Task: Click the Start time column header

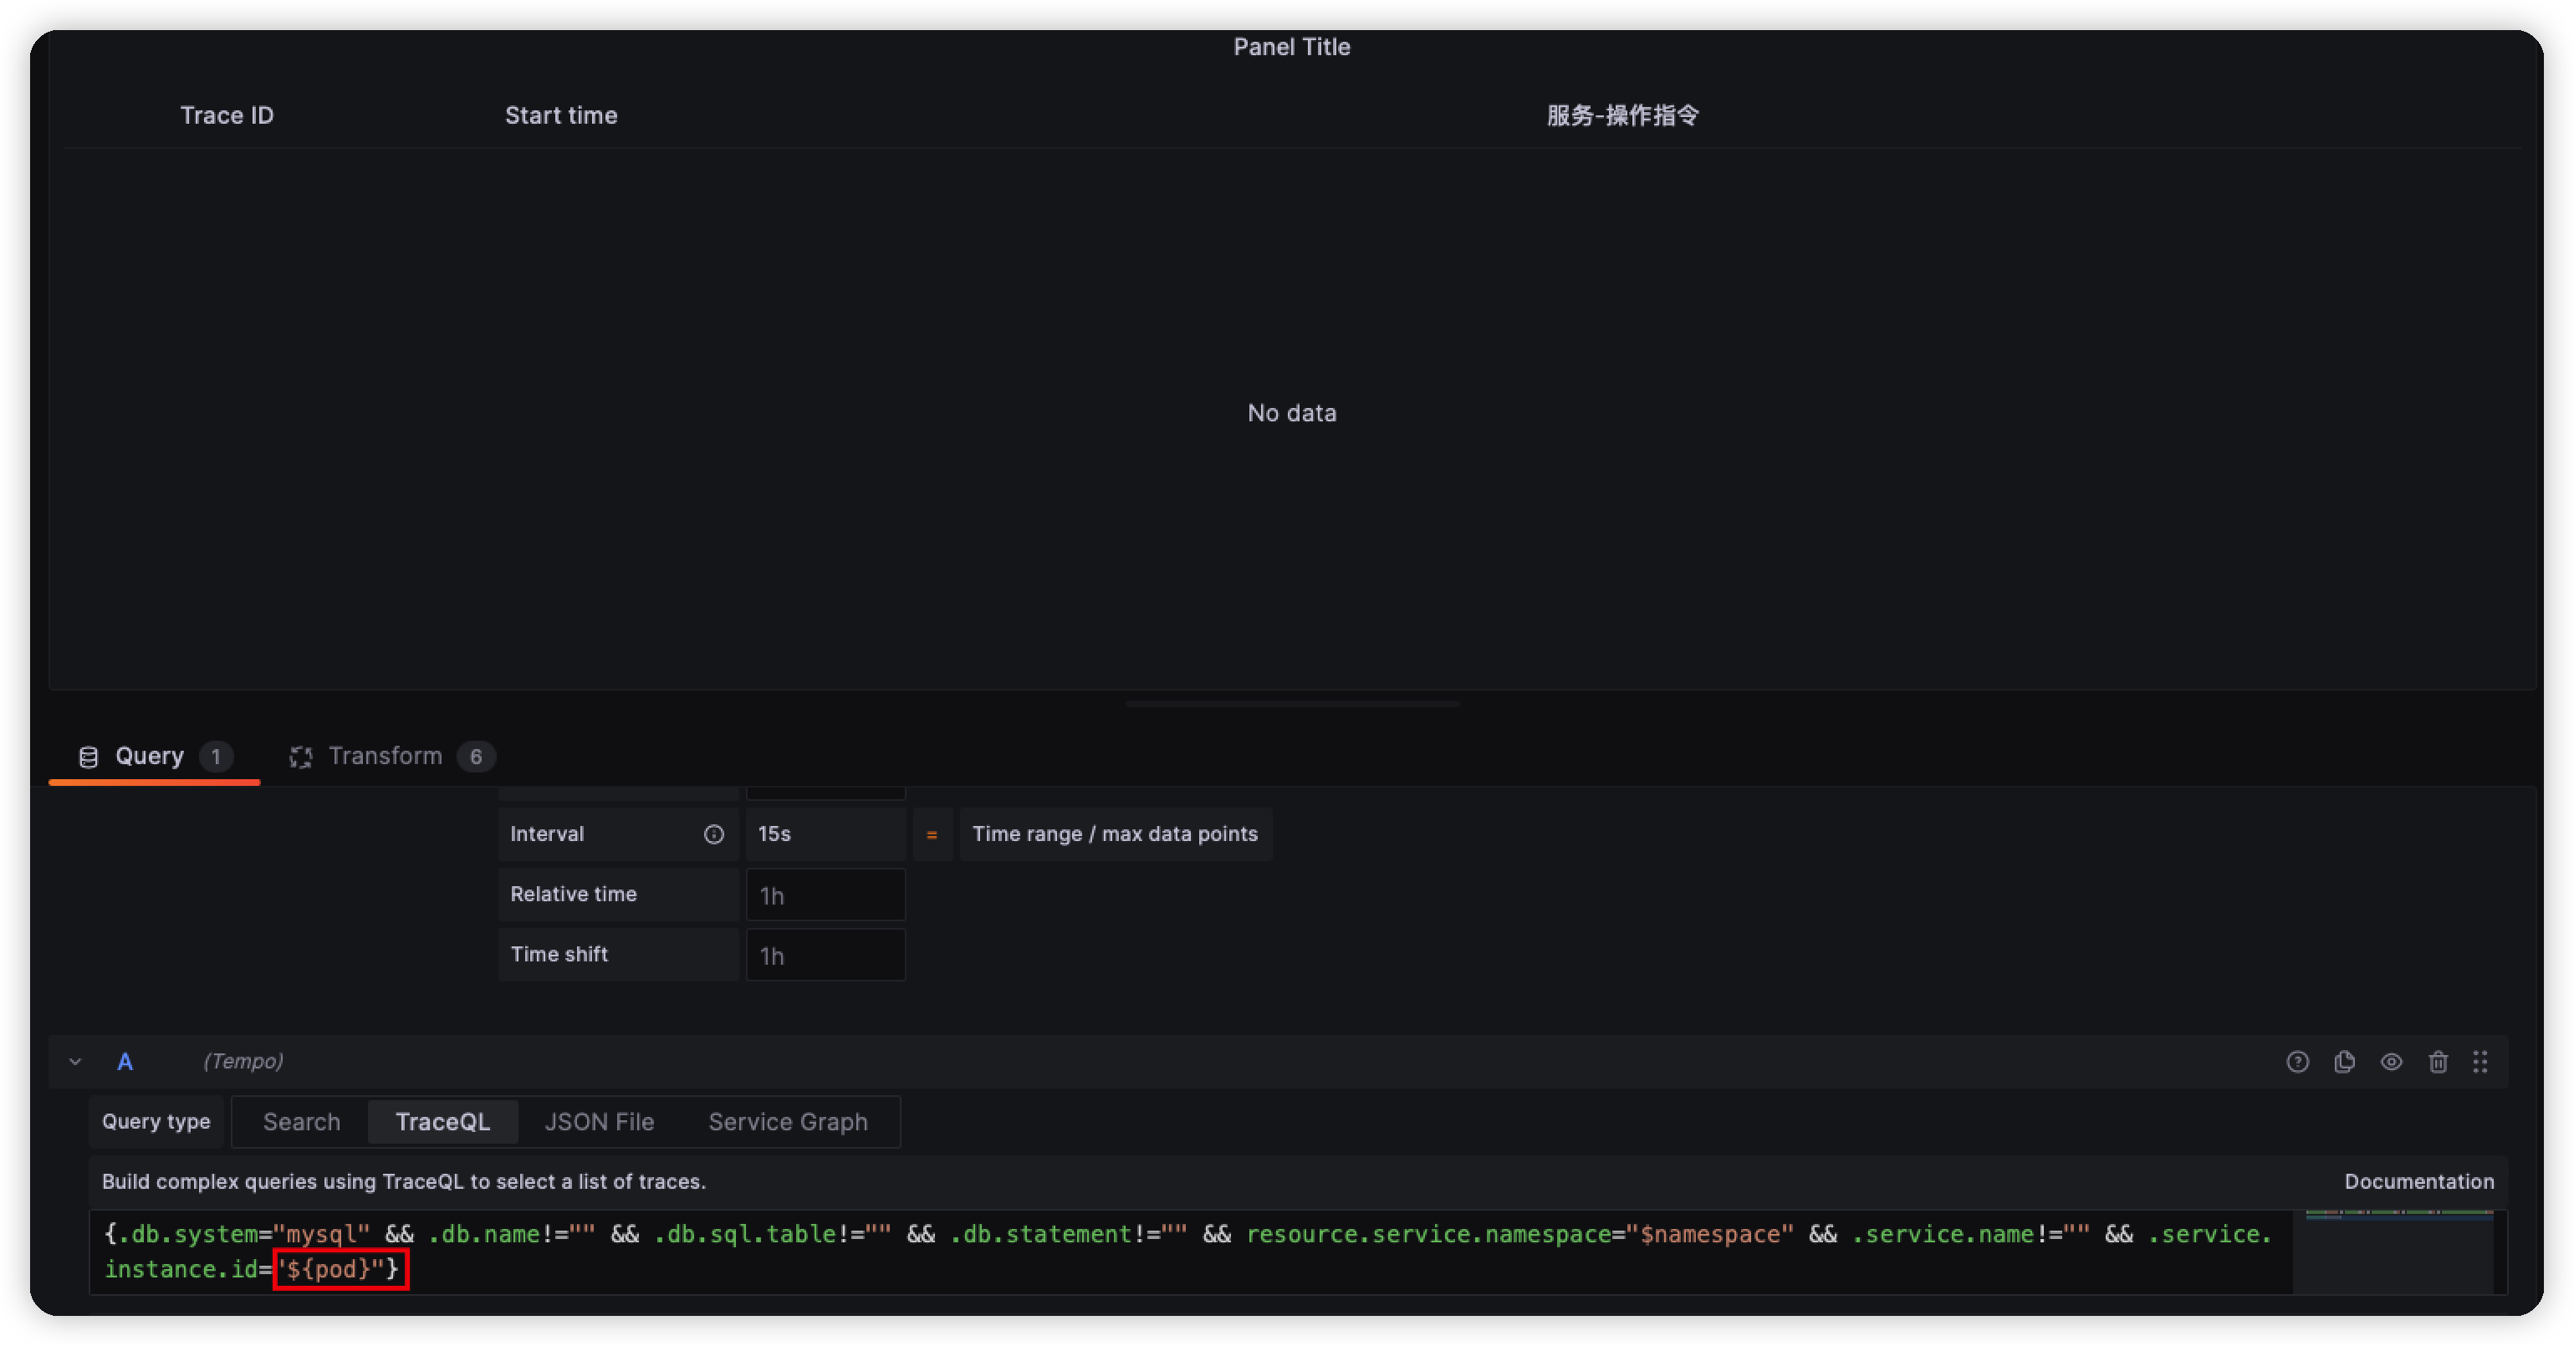Action: tap(560, 116)
